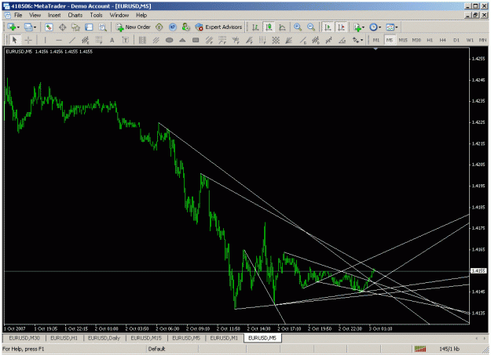The width and height of the screenshot is (491, 355).
Task: Select the trendline drawing tool
Action: 72,40
